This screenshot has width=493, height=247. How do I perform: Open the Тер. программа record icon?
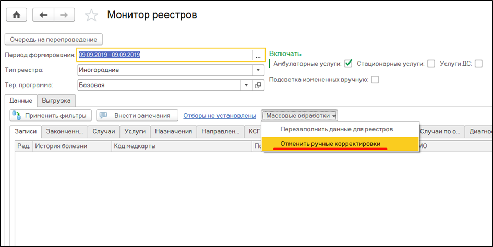pyautogui.click(x=258, y=85)
